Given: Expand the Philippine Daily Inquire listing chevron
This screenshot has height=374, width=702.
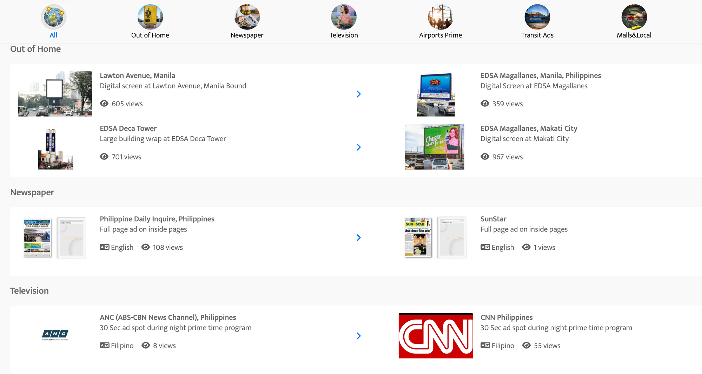Looking at the screenshot, I should click(358, 238).
